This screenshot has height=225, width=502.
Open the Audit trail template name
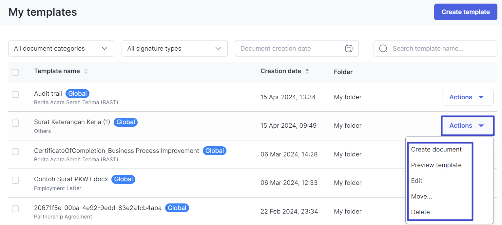(x=48, y=94)
